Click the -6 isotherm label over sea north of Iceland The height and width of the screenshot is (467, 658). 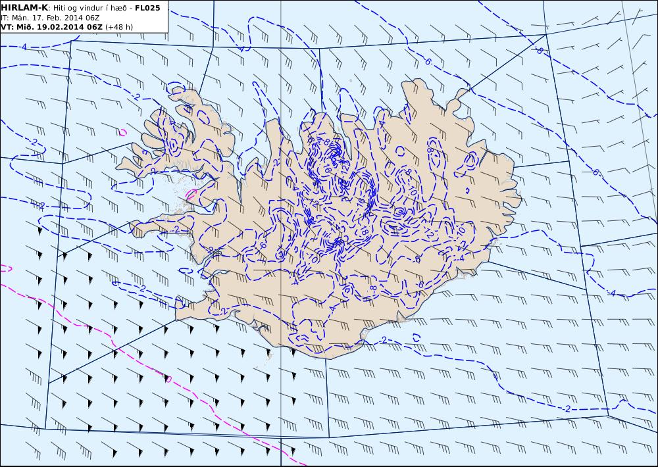tap(427, 62)
